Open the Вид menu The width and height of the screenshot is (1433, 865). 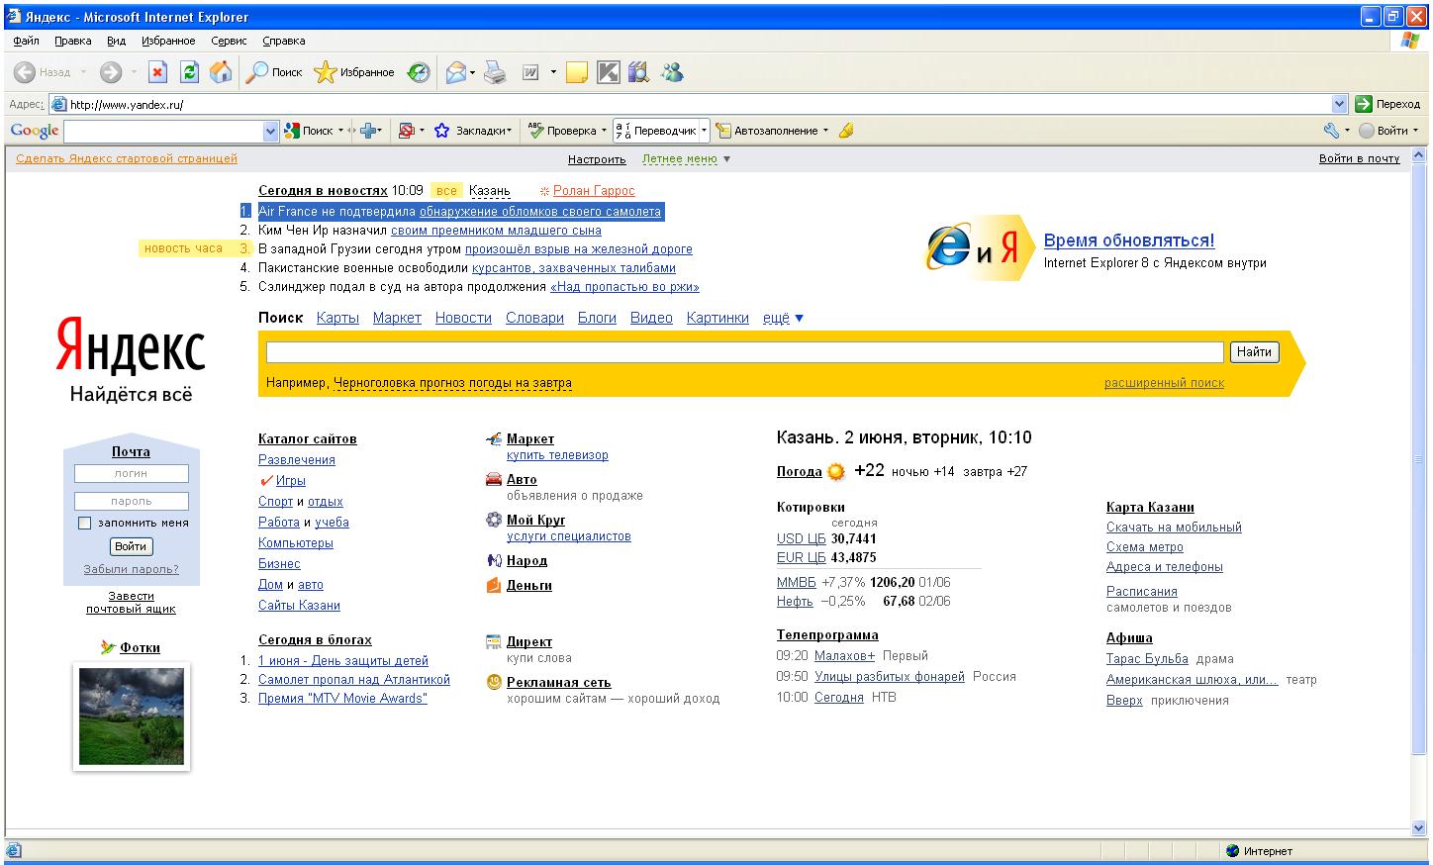click(117, 41)
